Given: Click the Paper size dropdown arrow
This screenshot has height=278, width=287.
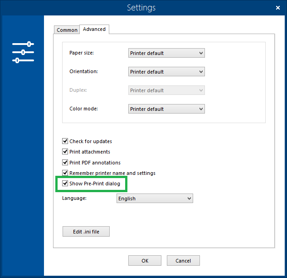Looking at the screenshot, I should [x=201, y=53].
